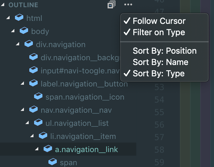Disable Filter on Type option

(159, 33)
